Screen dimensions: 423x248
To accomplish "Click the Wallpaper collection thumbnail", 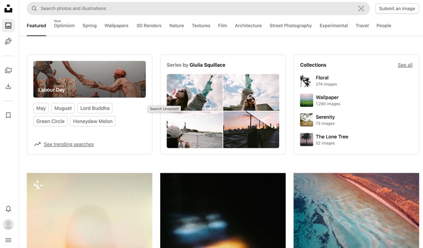I will 307,100.
